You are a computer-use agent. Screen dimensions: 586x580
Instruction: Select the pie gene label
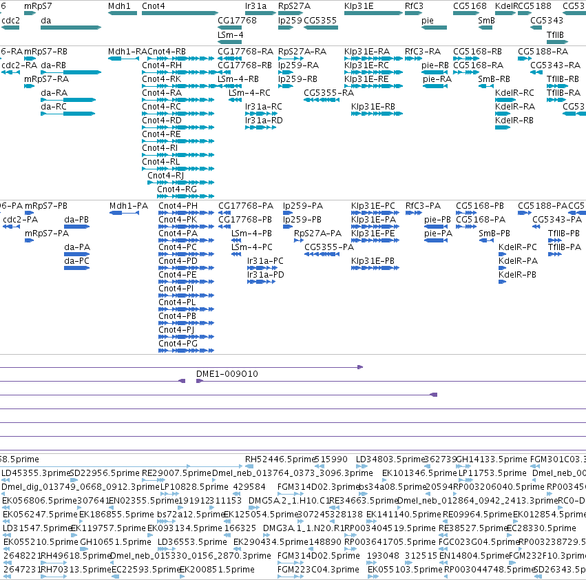coord(428,21)
